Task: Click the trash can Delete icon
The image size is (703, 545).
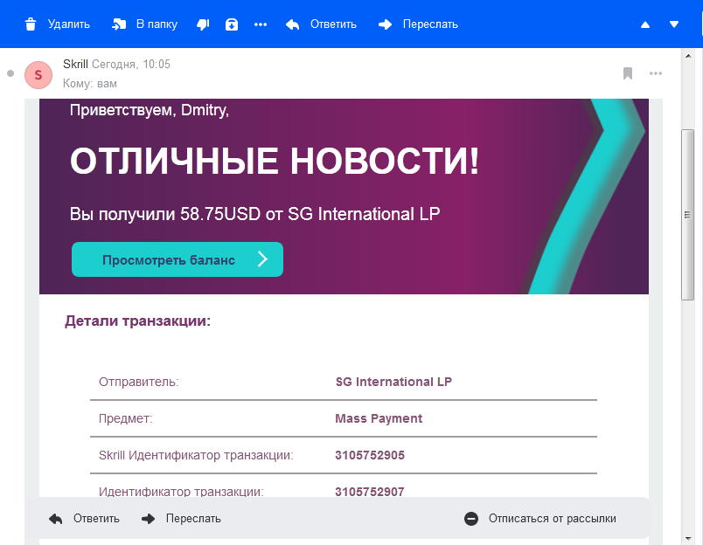Action: [x=31, y=24]
